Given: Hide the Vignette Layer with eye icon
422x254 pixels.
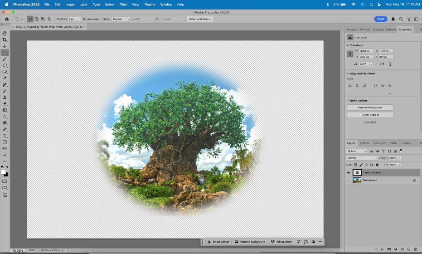Looking at the screenshot, I should pos(349,173).
